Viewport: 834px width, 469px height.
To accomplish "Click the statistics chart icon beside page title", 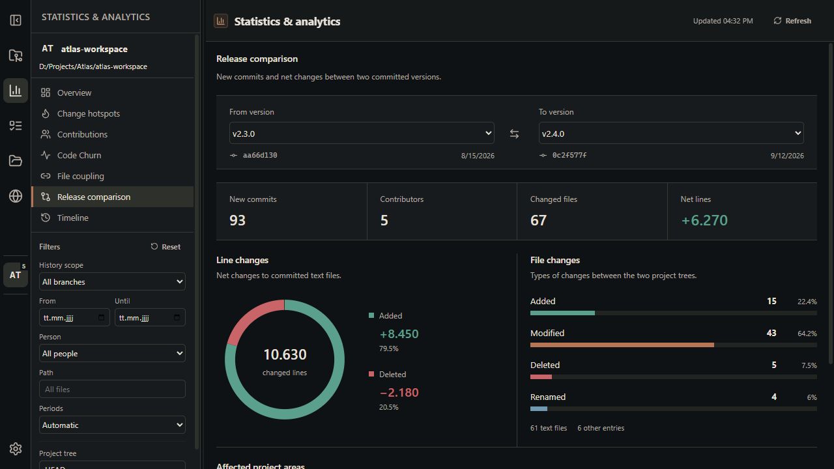I will pos(221,21).
